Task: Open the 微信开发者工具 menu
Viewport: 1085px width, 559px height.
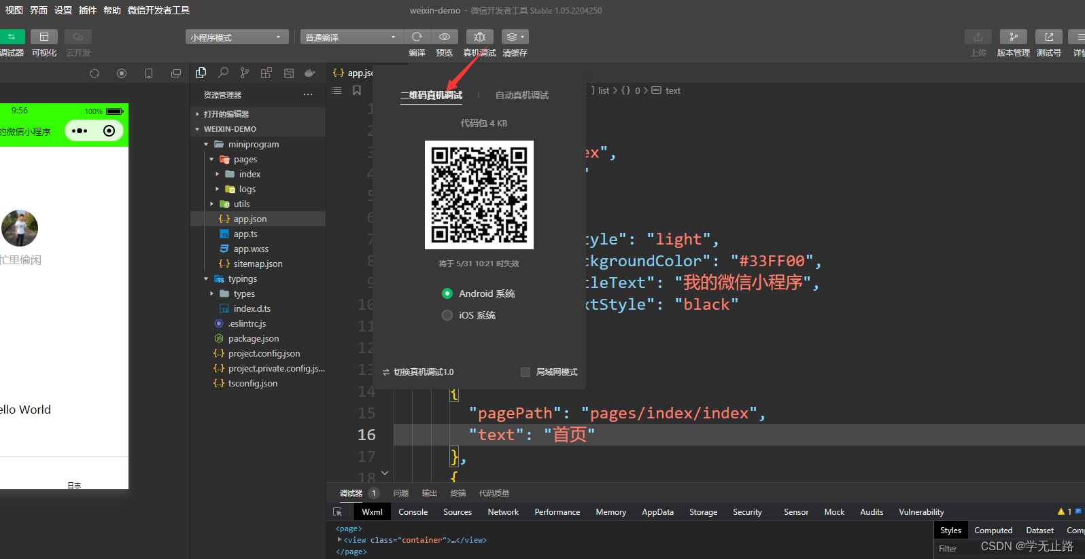Action: tap(158, 10)
